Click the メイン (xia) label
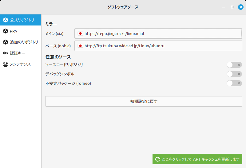Viewport: 246px width, 168px height. click(54, 33)
